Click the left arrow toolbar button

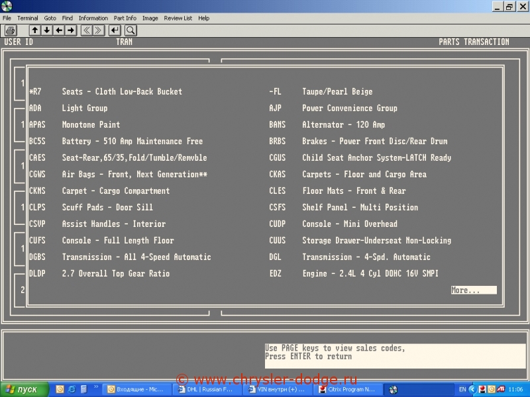pyautogui.click(x=59, y=30)
